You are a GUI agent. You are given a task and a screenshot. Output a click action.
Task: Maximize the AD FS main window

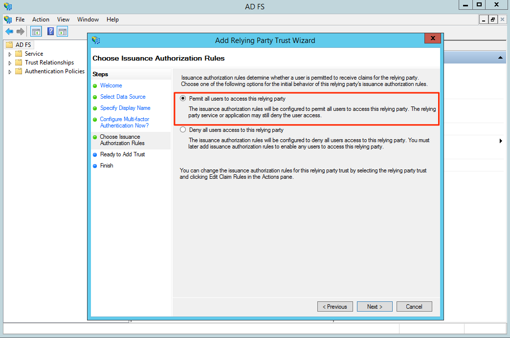[x=479, y=5]
